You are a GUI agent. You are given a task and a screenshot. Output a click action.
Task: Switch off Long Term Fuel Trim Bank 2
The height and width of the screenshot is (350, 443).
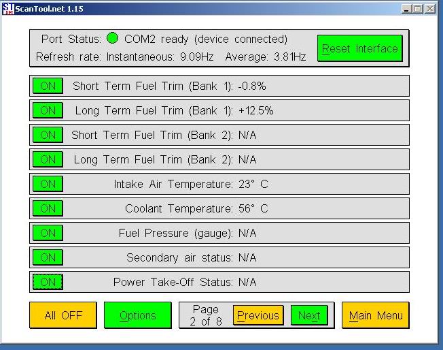click(x=48, y=159)
